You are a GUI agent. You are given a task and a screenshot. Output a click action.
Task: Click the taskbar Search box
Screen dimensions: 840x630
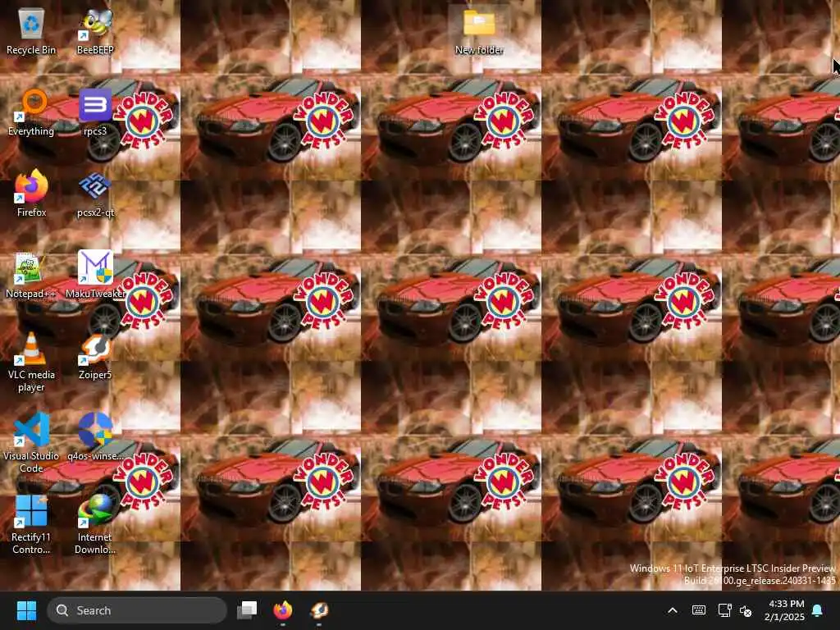click(x=137, y=610)
